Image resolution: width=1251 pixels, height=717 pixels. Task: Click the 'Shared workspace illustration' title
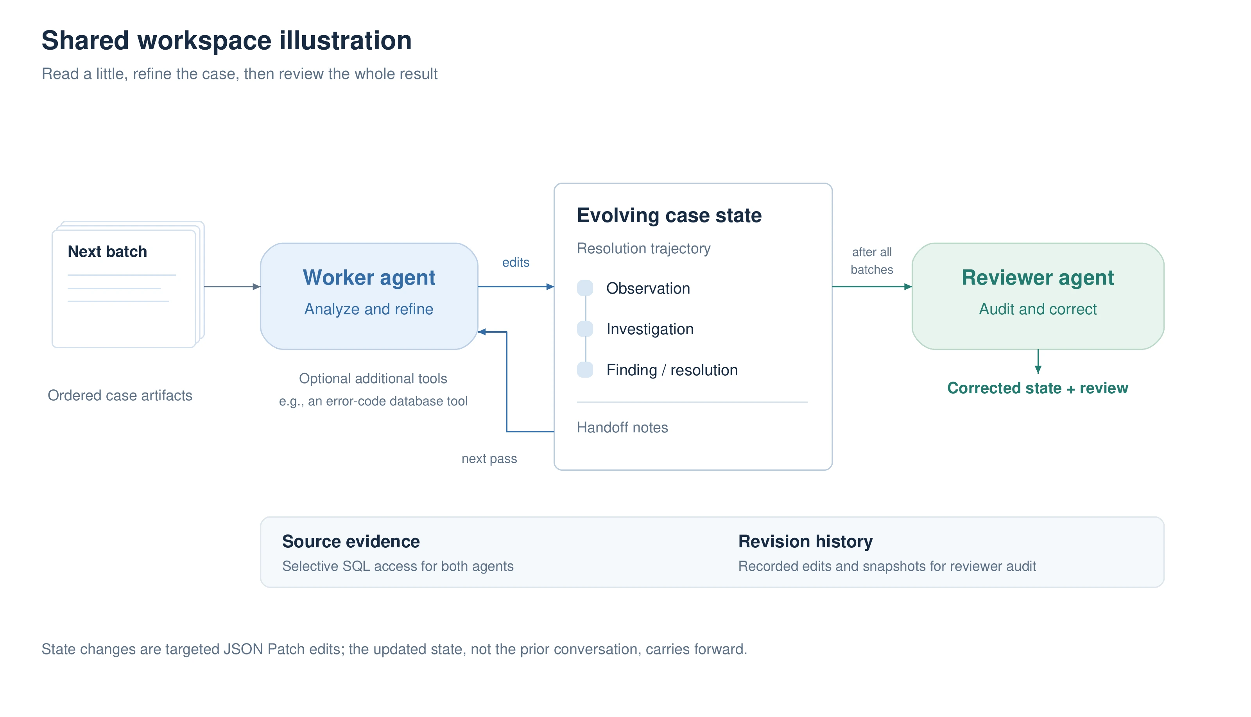pyautogui.click(x=226, y=40)
